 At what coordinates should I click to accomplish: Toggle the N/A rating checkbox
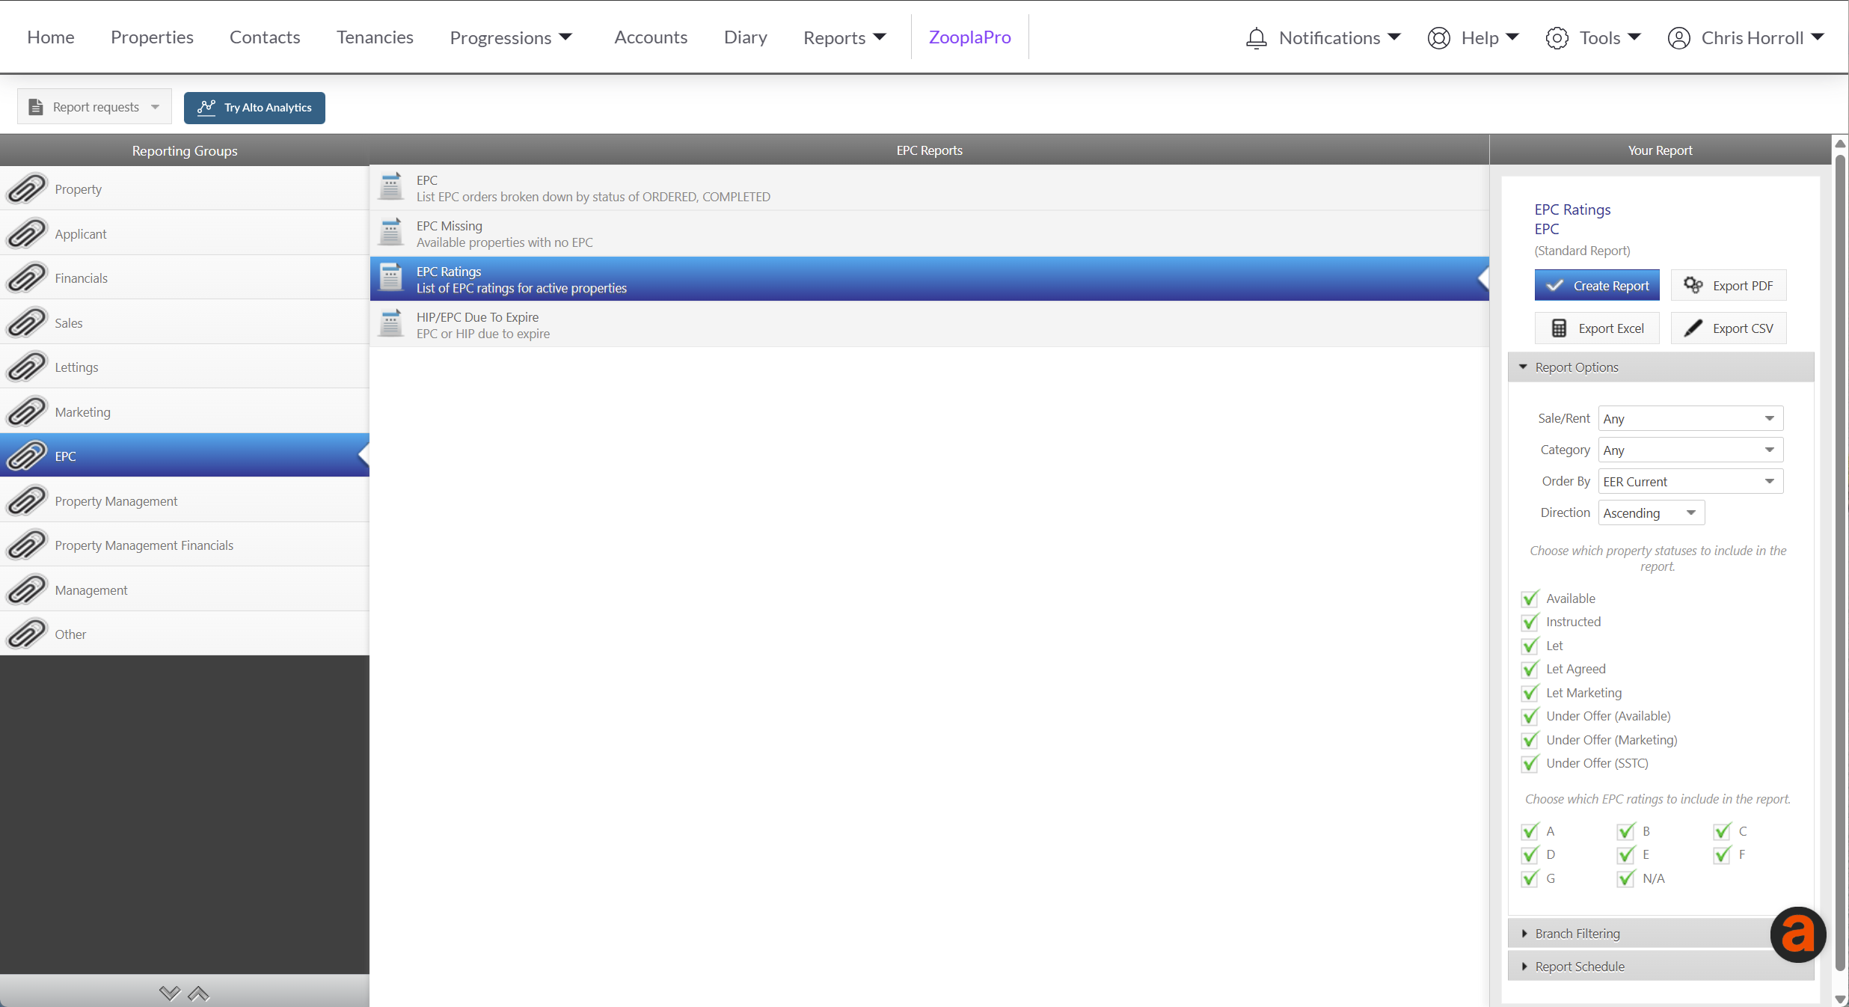[x=1626, y=878]
